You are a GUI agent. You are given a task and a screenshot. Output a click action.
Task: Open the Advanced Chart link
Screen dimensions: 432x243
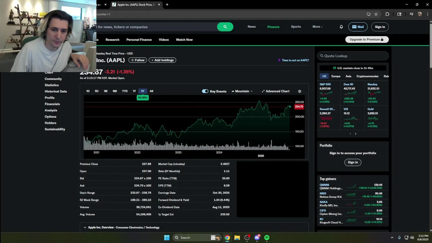(275, 91)
